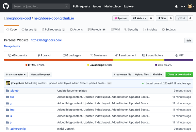Image resolution: width=196 pixels, height=132 pixels.
Task: Open the neighbors-cool.github.io repository link
Action: pyautogui.click(x=54, y=18)
